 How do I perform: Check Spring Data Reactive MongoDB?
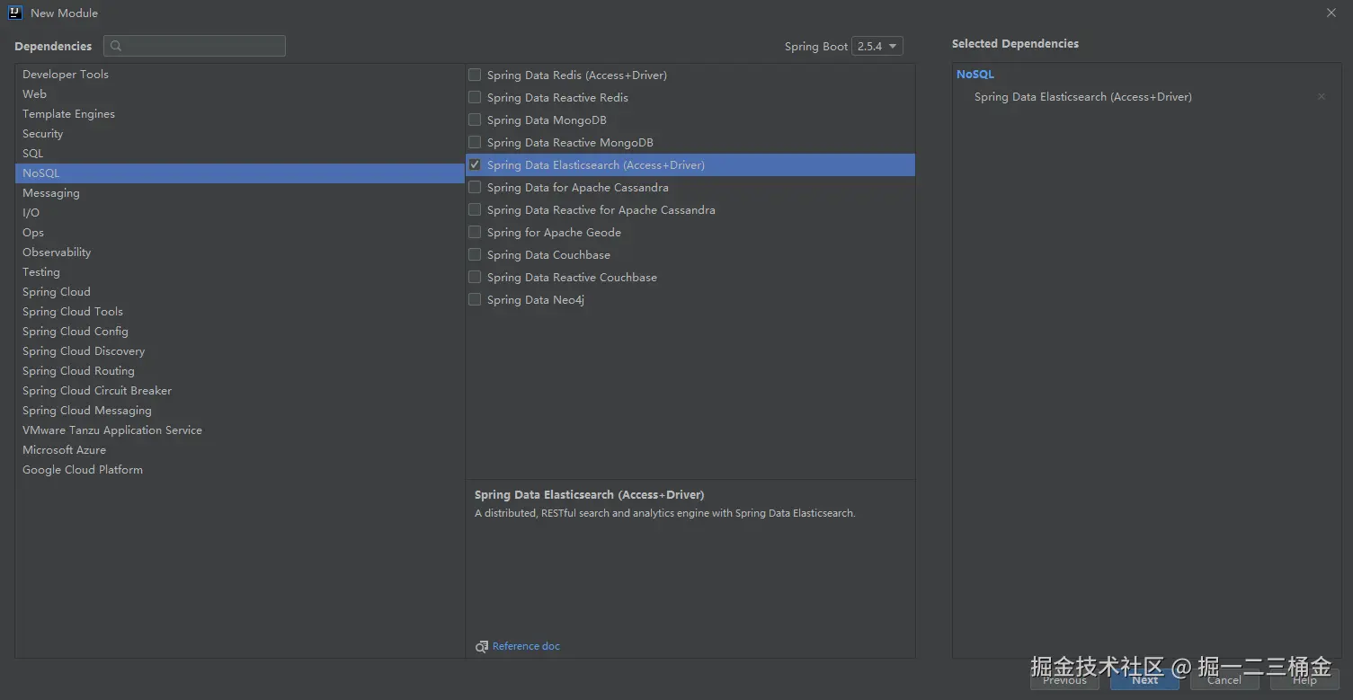475,142
